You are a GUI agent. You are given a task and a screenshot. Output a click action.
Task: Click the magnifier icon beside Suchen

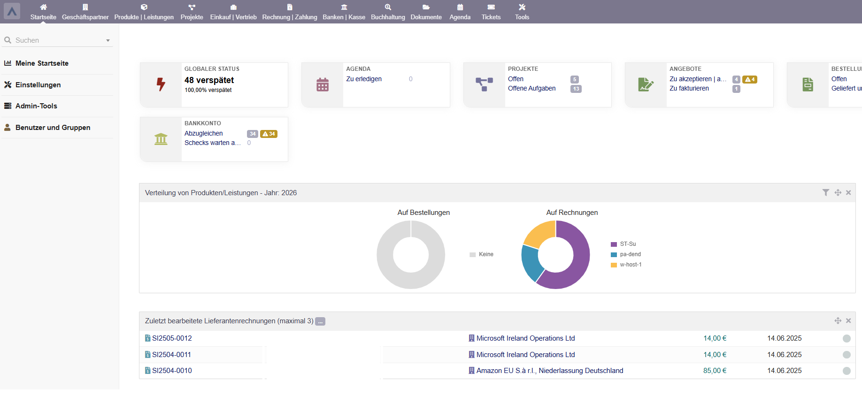coord(8,40)
